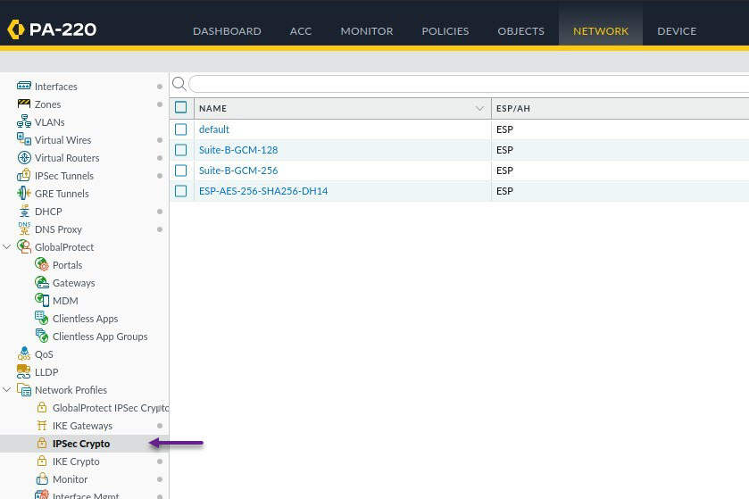Check the Suite-B-GCM-256 row checkbox
The height and width of the screenshot is (499, 749).
[181, 170]
